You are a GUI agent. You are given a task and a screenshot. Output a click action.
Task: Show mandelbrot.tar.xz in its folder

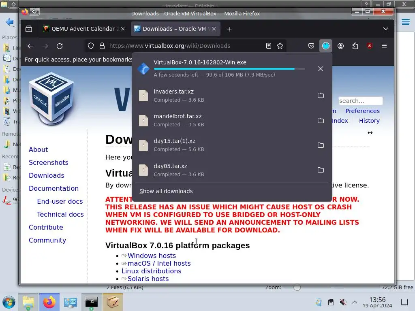tap(321, 120)
